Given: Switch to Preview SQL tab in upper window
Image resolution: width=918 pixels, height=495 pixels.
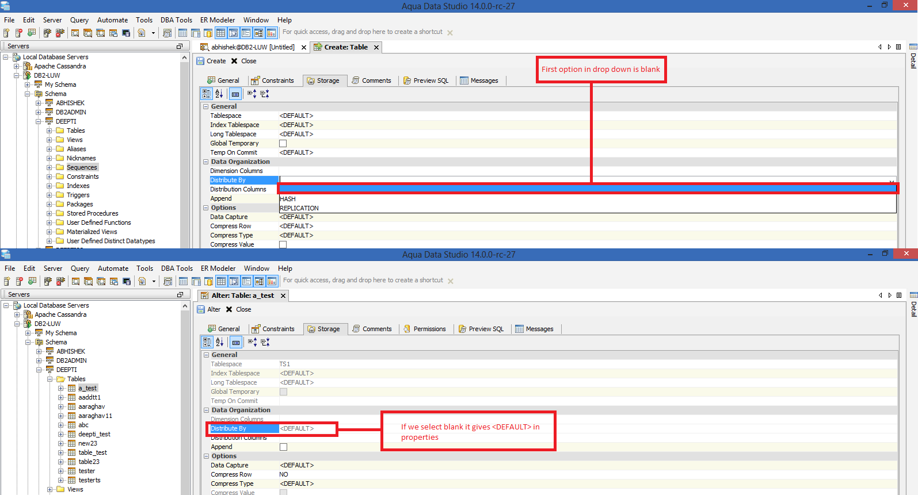Looking at the screenshot, I should 426,81.
